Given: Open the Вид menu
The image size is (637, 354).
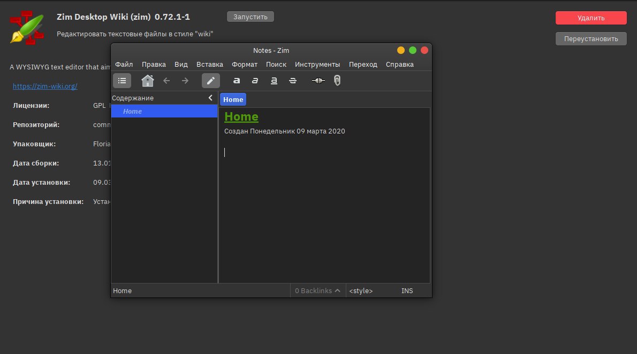Looking at the screenshot, I should [x=181, y=65].
